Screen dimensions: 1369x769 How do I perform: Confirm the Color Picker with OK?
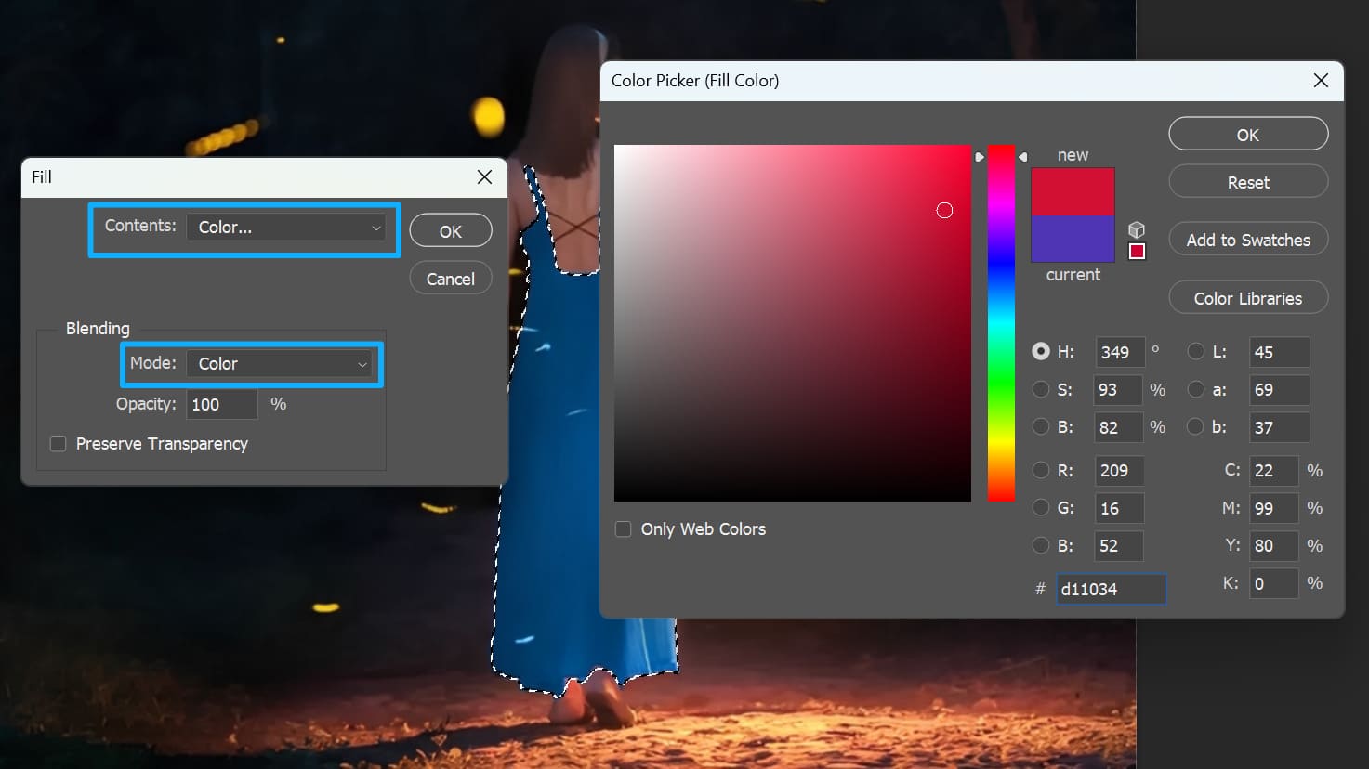point(1247,133)
